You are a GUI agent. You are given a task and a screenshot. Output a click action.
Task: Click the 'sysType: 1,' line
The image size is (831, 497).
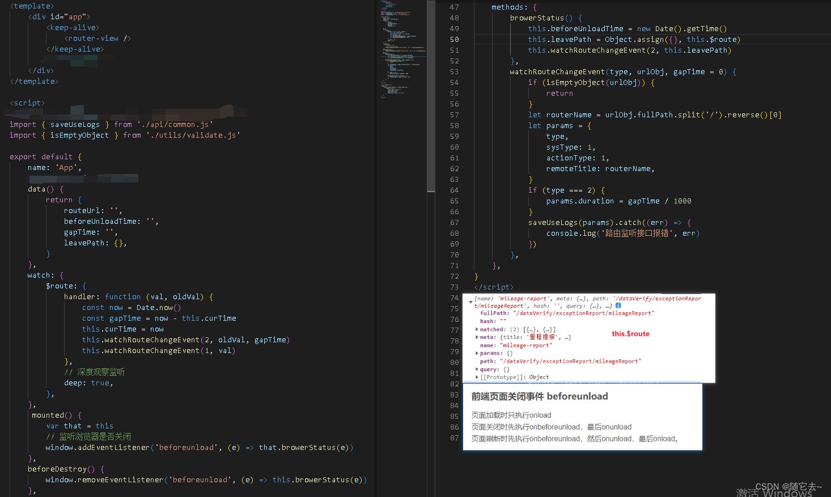click(571, 147)
